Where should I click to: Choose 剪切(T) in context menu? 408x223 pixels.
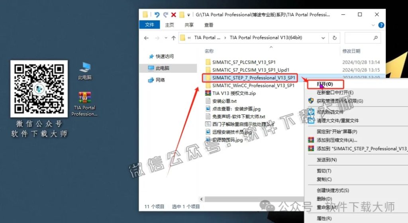[x=324, y=171]
